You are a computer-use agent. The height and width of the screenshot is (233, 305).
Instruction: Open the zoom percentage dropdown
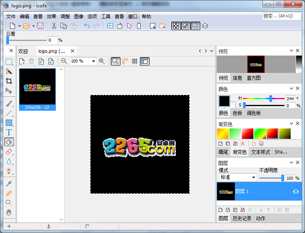[x=94, y=61]
